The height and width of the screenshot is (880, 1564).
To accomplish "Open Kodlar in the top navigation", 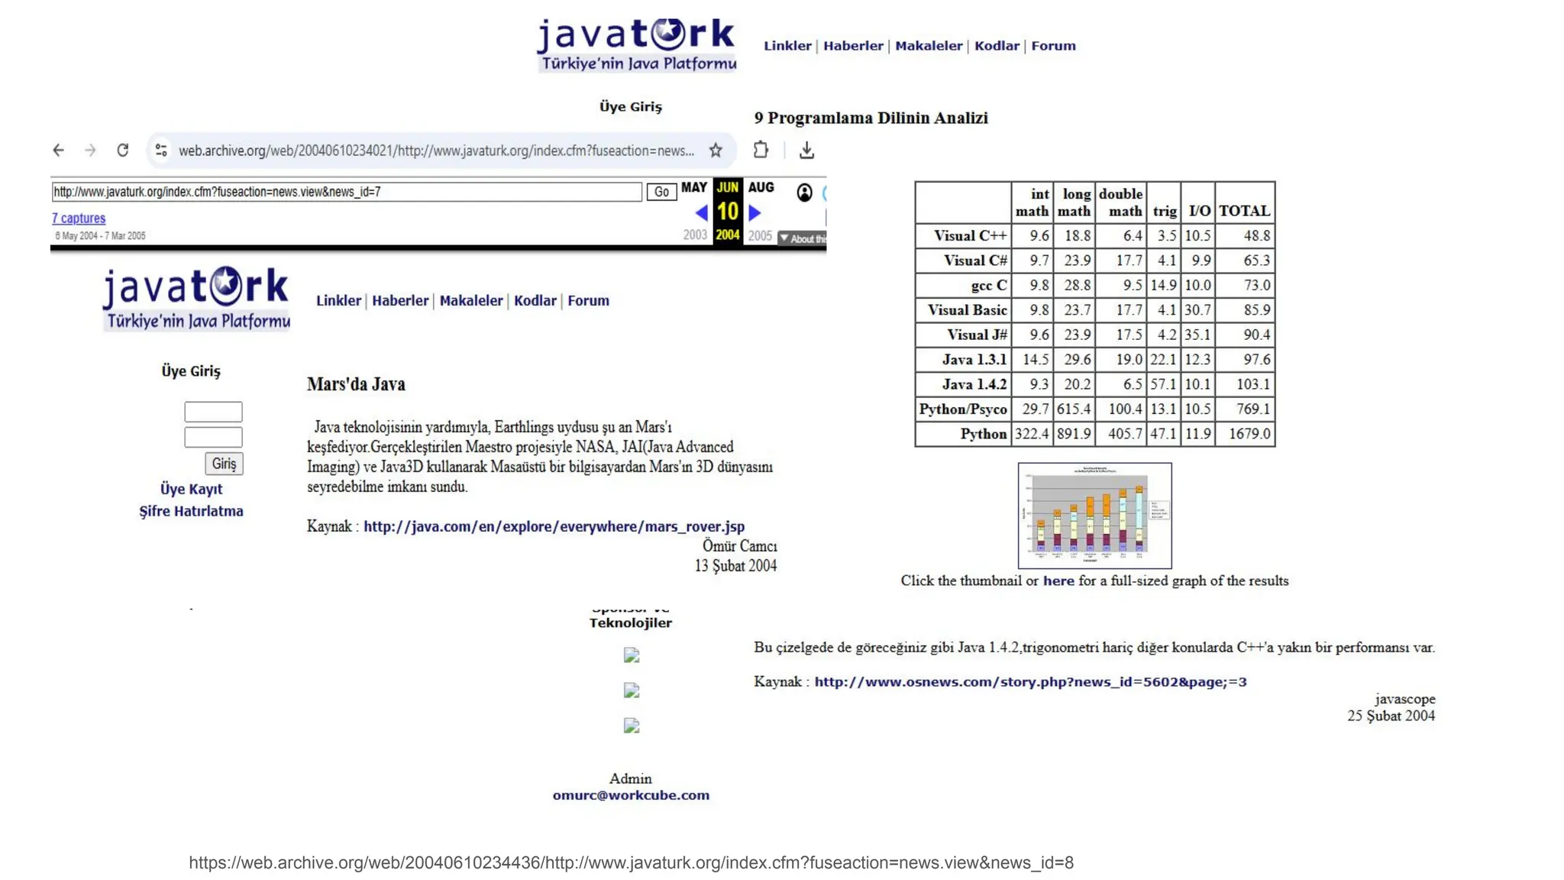I will (x=997, y=46).
